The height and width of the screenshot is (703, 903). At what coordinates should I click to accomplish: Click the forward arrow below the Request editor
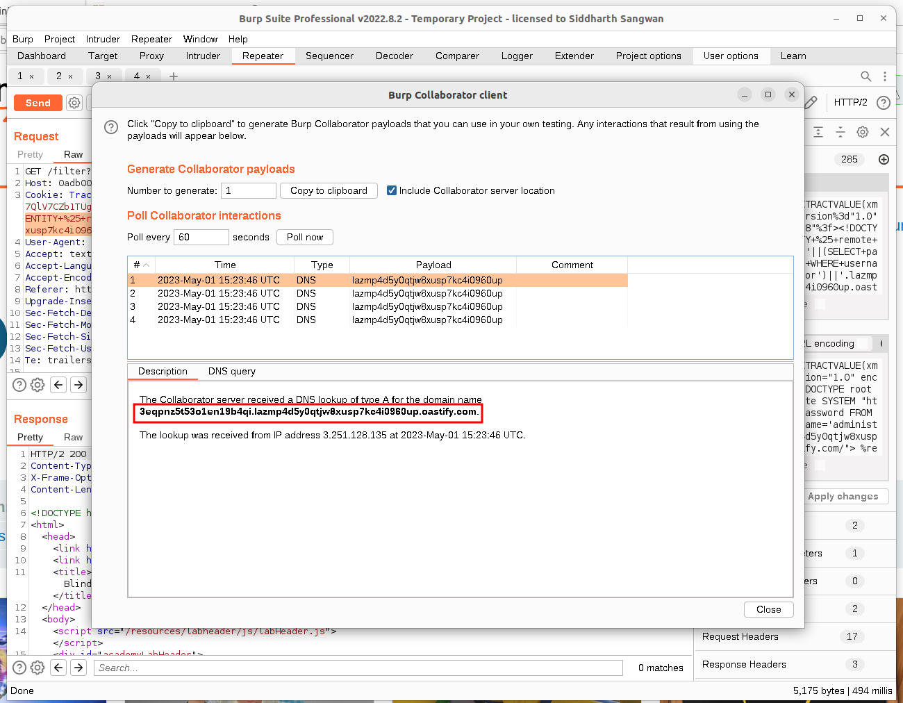pos(78,385)
